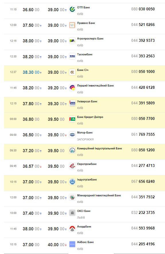Image resolution: width=165 pixels, height=254 pixels.
Task: Open the Комерційний Індустріальний Банк link
Action: [100, 148]
